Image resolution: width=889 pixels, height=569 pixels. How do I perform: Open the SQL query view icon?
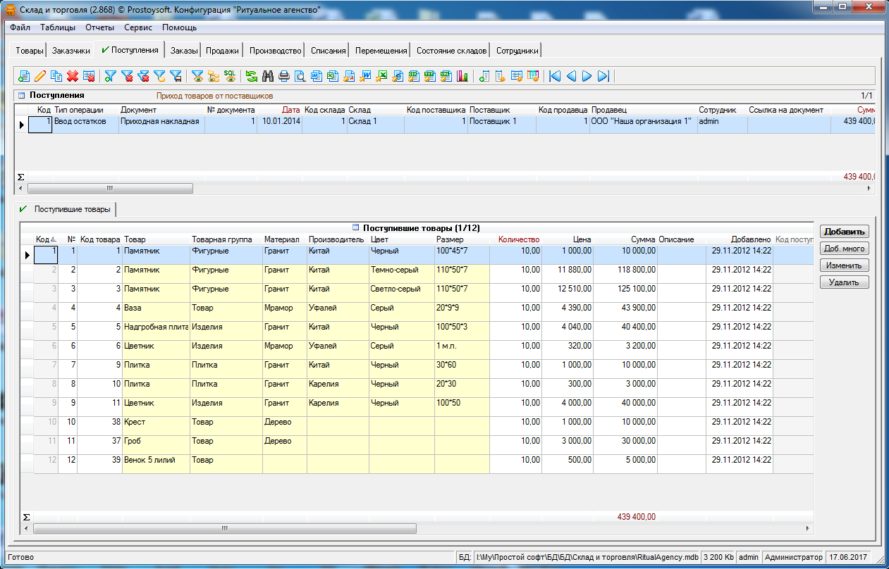pos(230,76)
